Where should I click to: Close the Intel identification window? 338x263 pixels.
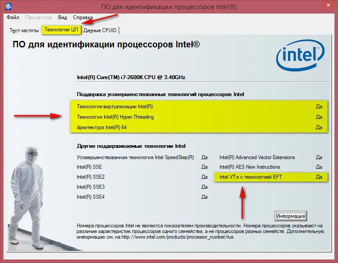(x=328, y=5)
